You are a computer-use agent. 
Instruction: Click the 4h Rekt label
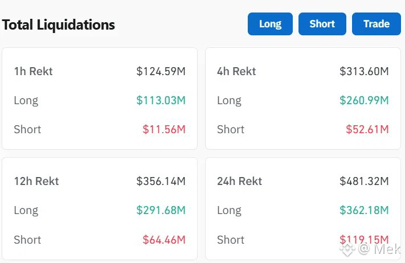(x=236, y=71)
